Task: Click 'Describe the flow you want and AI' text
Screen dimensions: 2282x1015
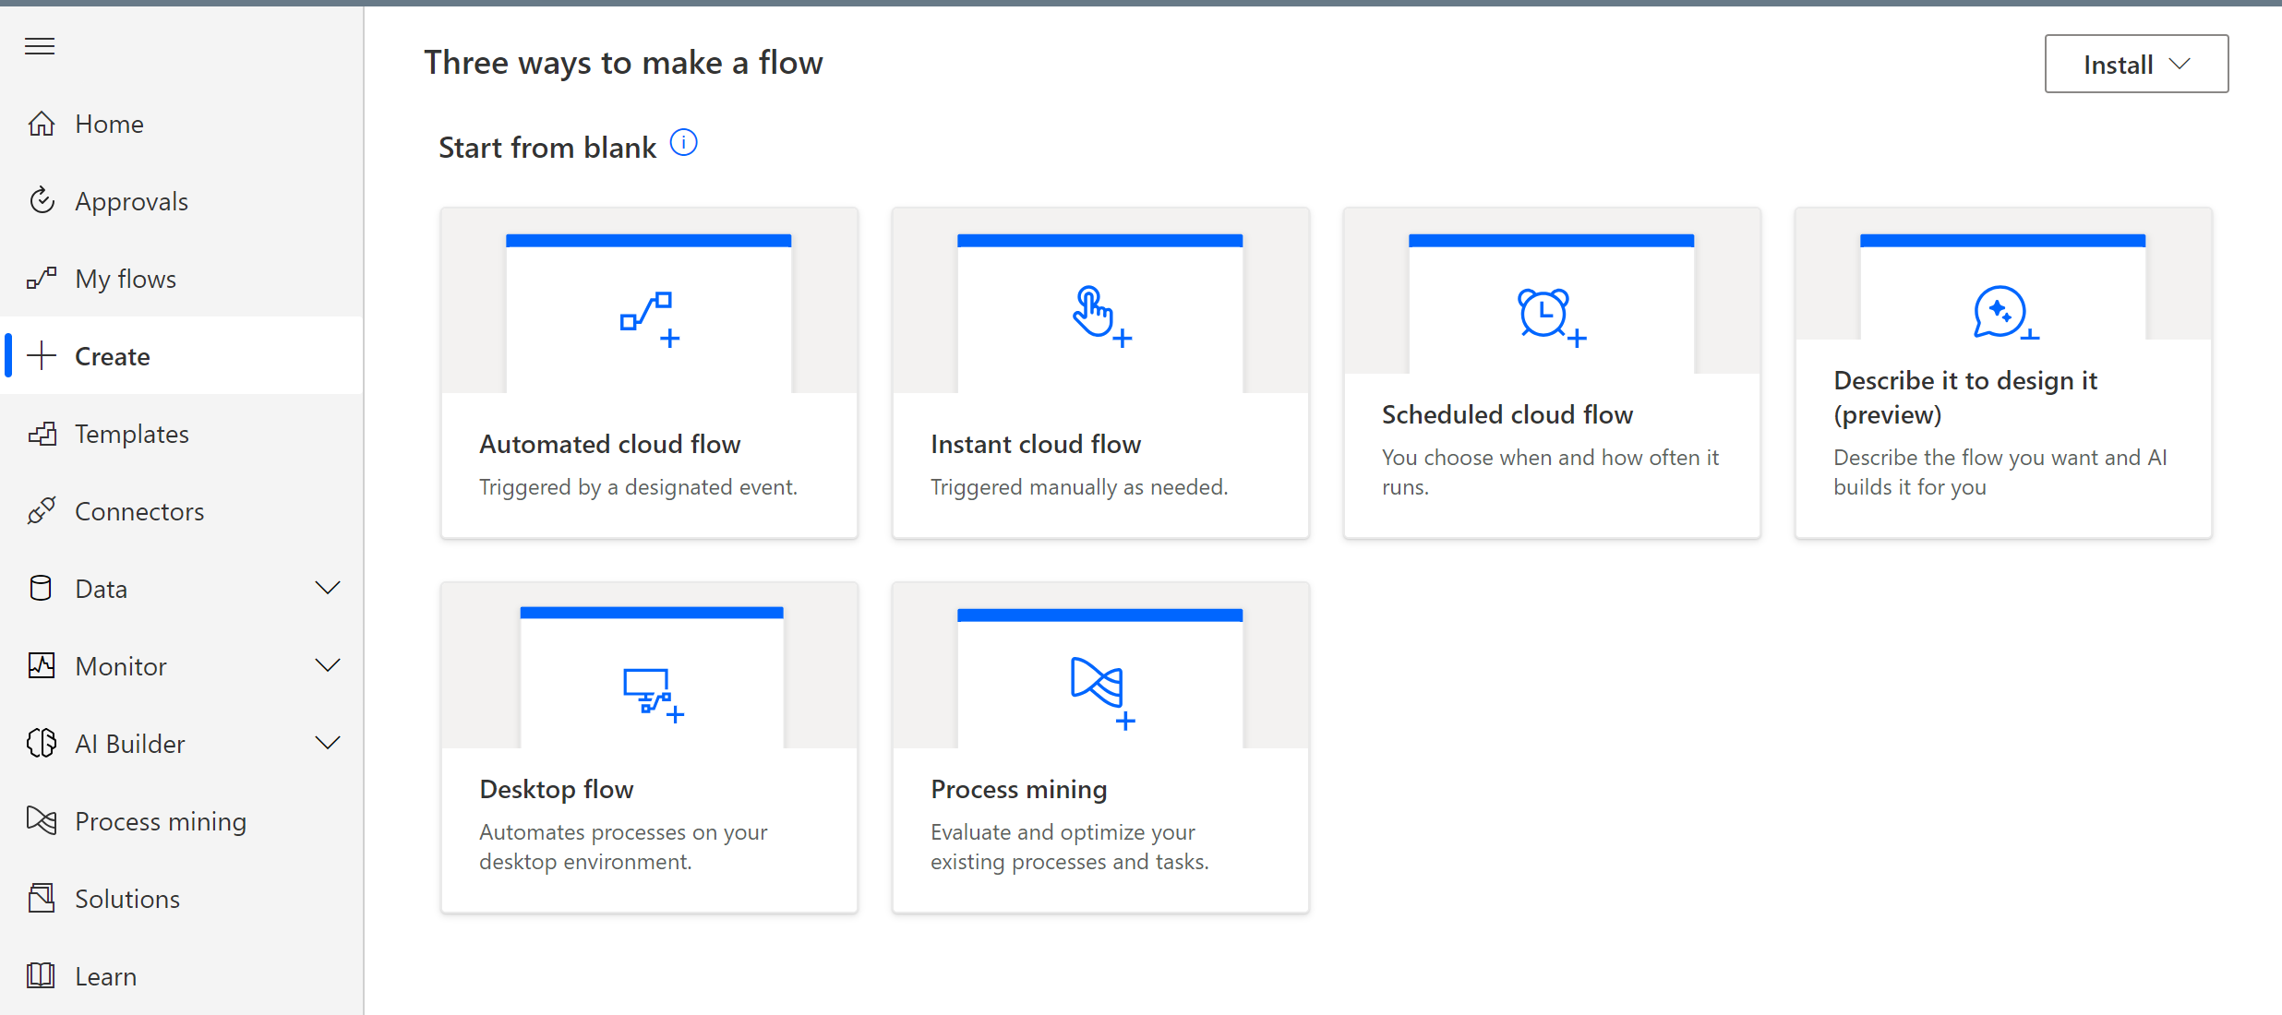Action: (x=2000, y=458)
